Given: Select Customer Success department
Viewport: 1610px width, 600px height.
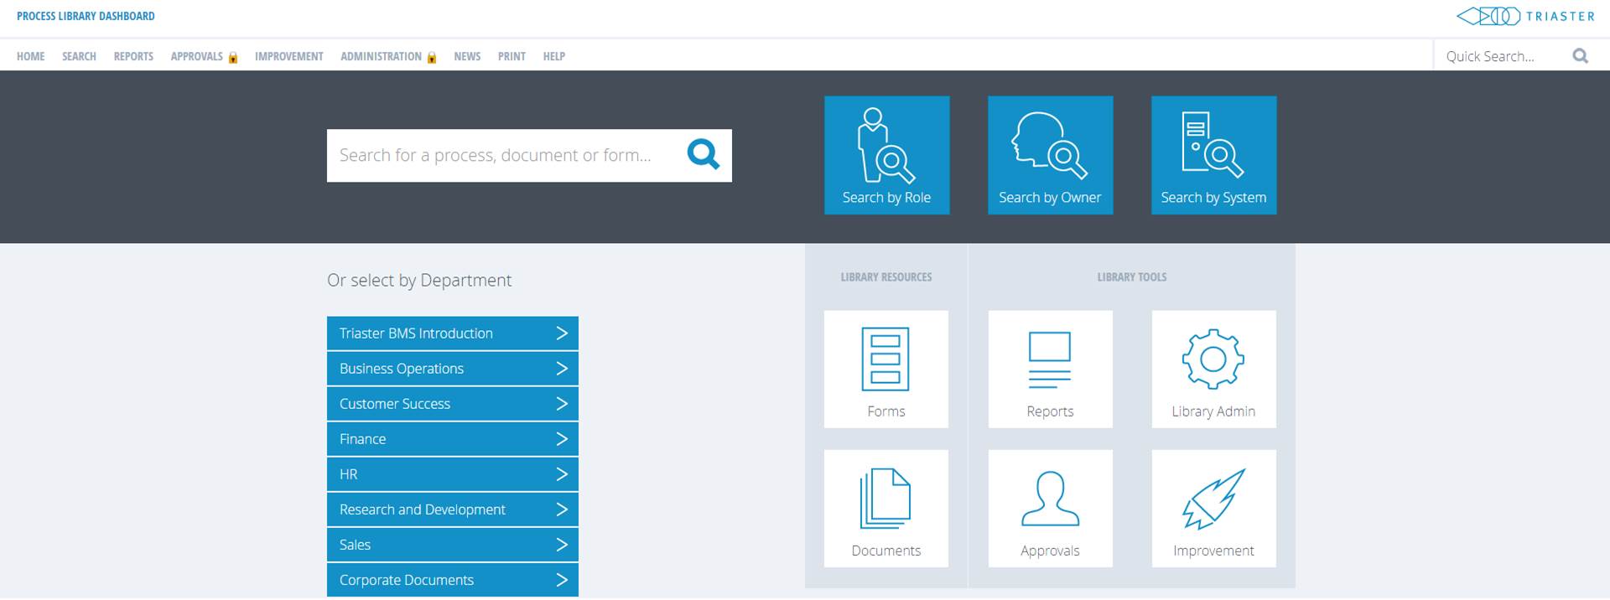Looking at the screenshot, I should [x=453, y=404].
